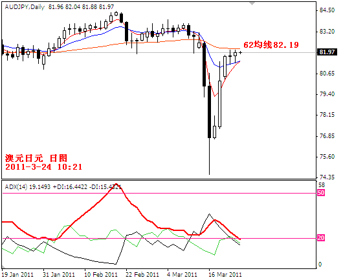The width and height of the screenshot is (343, 280).
Task: Click the 78.15 price axis label
Action: [327, 115]
